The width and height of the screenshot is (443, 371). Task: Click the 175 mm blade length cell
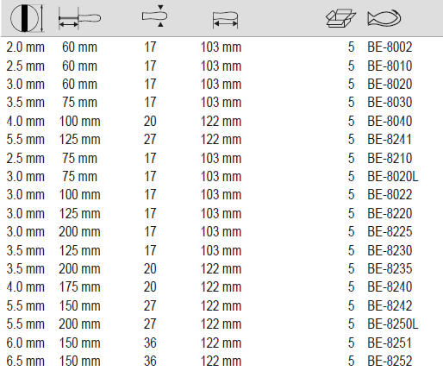pos(79,287)
